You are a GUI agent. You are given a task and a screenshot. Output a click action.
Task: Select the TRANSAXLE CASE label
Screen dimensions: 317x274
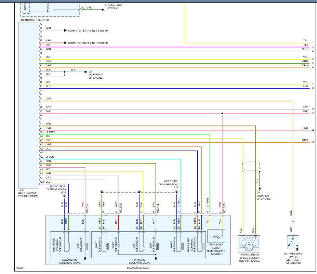coord(138,268)
